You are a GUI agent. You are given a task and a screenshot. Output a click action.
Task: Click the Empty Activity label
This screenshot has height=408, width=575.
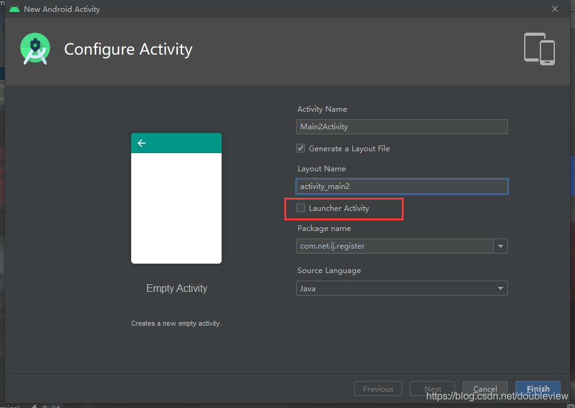tap(177, 289)
